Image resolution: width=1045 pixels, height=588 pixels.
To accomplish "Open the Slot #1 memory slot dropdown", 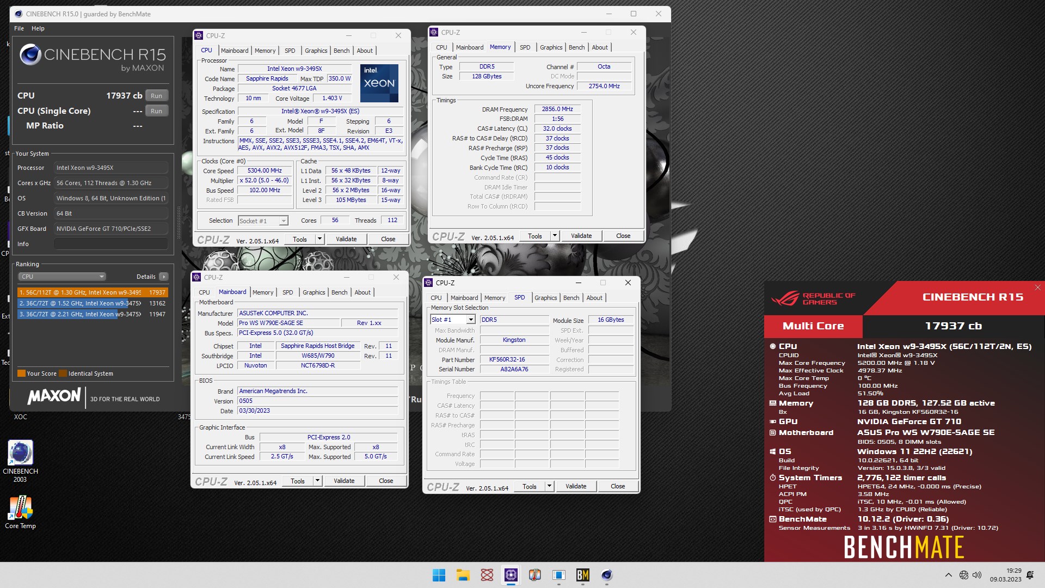I will pyautogui.click(x=453, y=320).
